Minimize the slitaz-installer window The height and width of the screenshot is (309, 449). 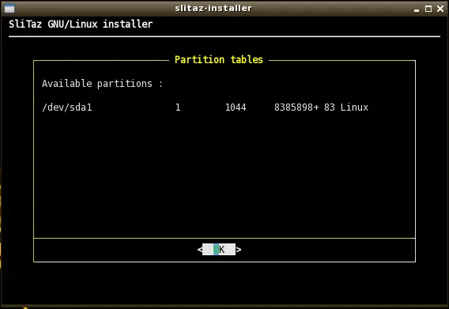click(x=417, y=9)
